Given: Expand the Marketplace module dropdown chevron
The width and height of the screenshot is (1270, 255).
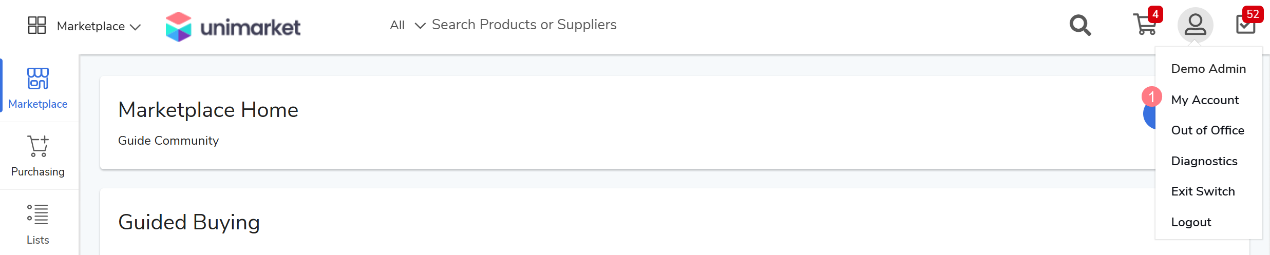Looking at the screenshot, I should (x=136, y=27).
